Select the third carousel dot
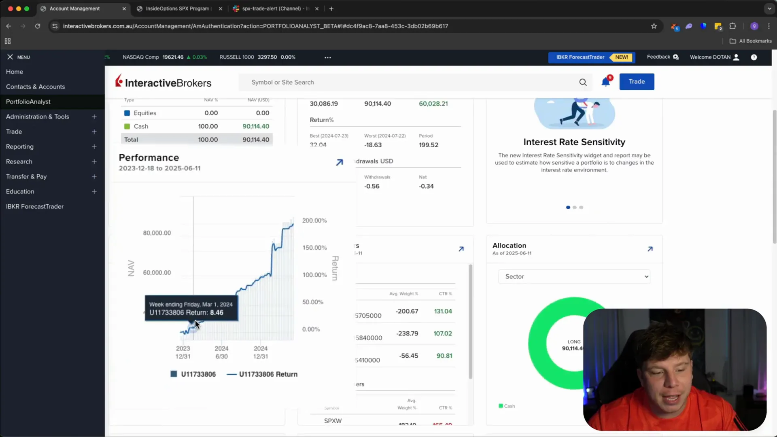 (x=581, y=207)
